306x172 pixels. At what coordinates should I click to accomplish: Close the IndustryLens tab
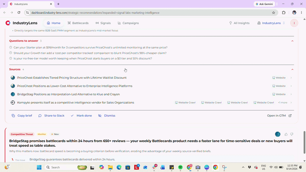51,4
